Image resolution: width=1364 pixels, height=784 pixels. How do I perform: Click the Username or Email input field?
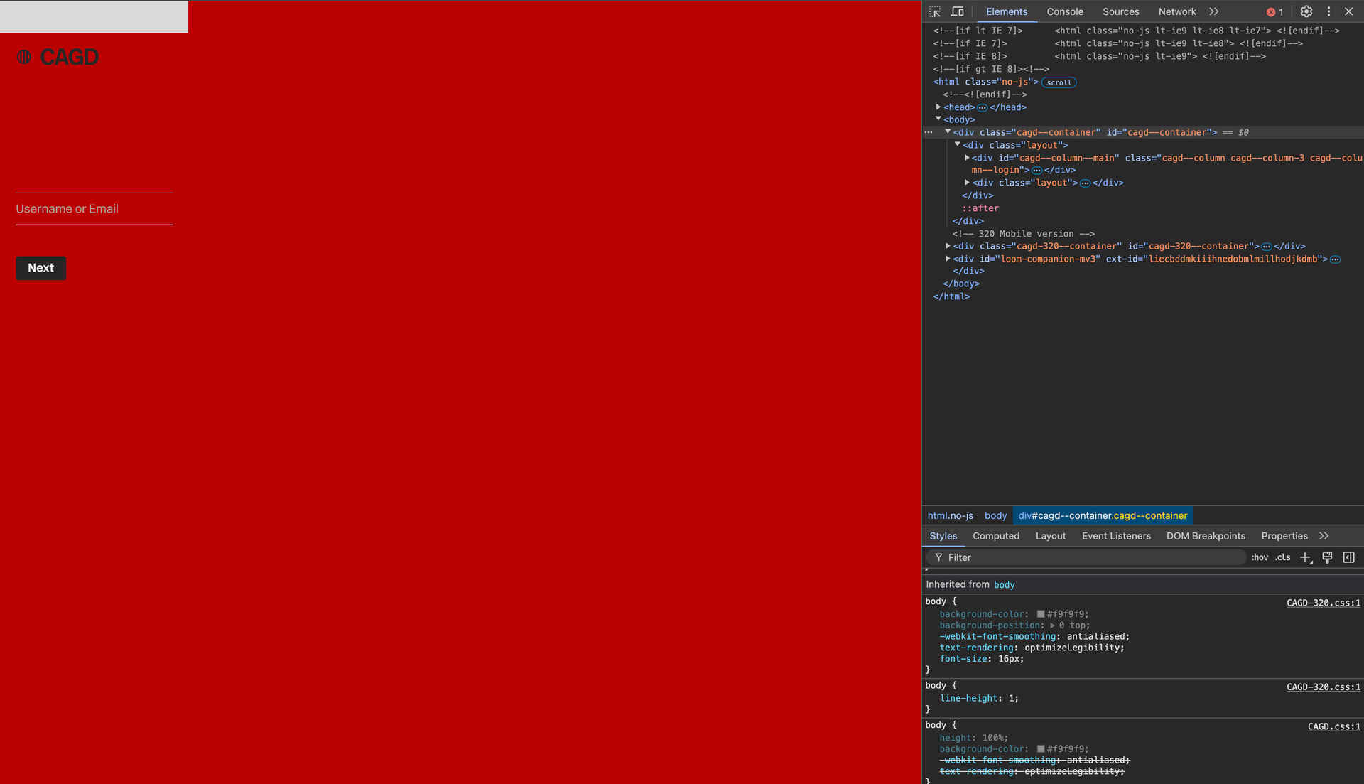[x=94, y=209]
